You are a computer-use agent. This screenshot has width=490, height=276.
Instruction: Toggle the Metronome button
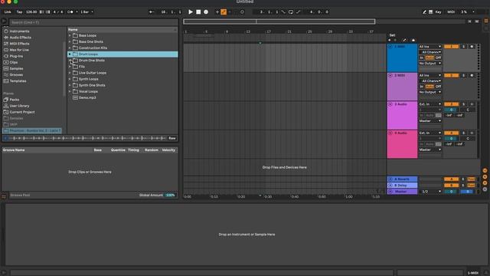pyautogui.click(x=70, y=12)
